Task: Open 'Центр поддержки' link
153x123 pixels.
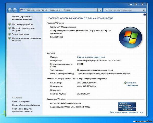Action: pos(21,101)
